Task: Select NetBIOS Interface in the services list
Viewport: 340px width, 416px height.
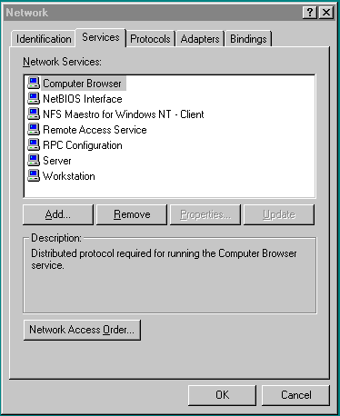Action: pyautogui.click(x=83, y=99)
